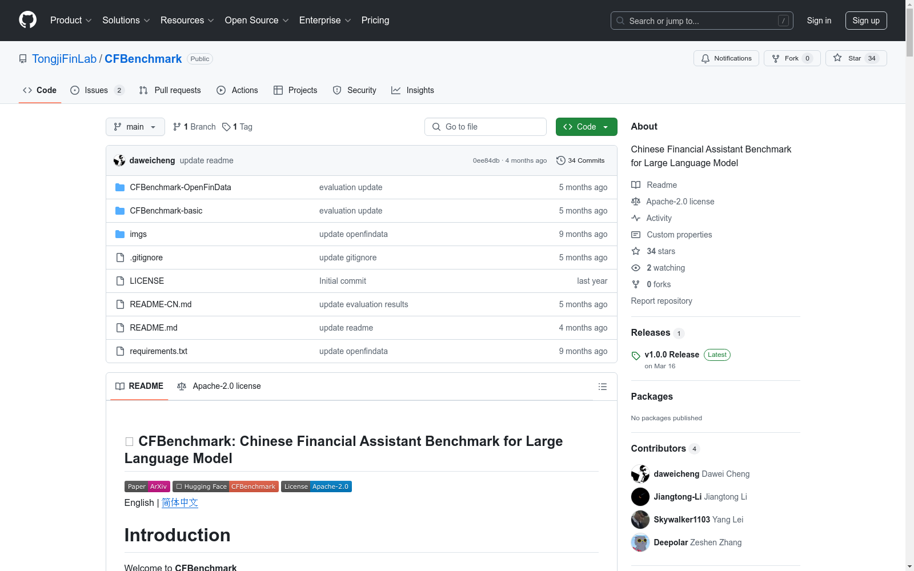914x571 pixels.
Task: Open the Pricing page
Action: pyautogui.click(x=375, y=20)
